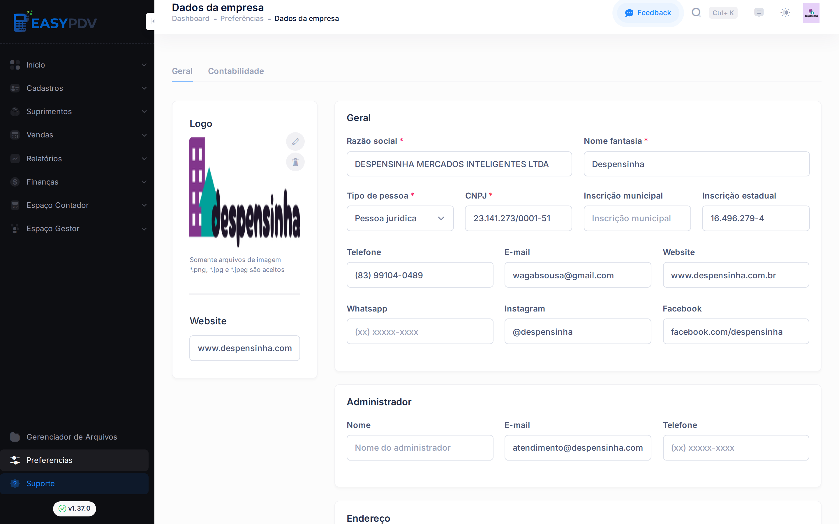Focus the Nome fantasia field
The height and width of the screenshot is (524, 839).
click(697, 164)
